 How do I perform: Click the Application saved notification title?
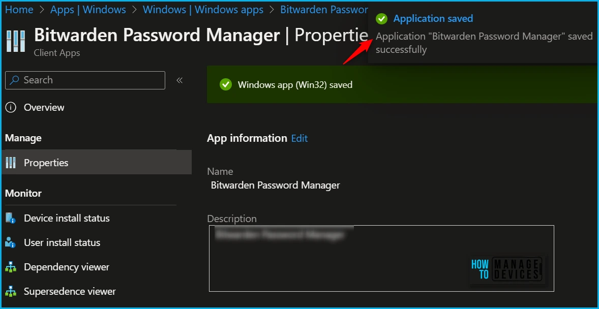(x=433, y=18)
